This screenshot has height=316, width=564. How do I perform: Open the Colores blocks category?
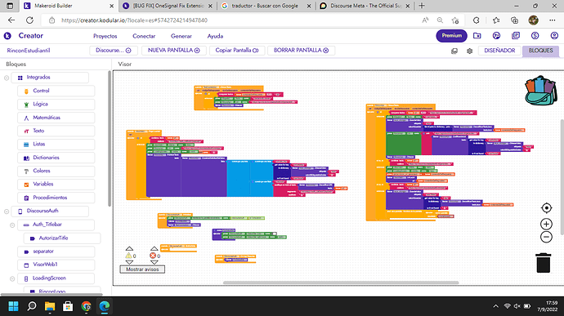click(56, 171)
